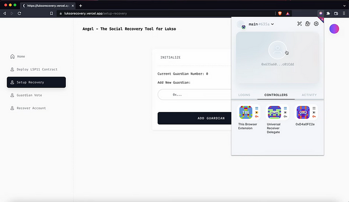349x202 pixels.
Task: Switch to the LOGINS tab
Action: pyautogui.click(x=244, y=95)
